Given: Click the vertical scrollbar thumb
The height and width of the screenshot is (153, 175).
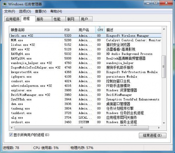Looking at the screenshot, I should click(x=164, y=66).
